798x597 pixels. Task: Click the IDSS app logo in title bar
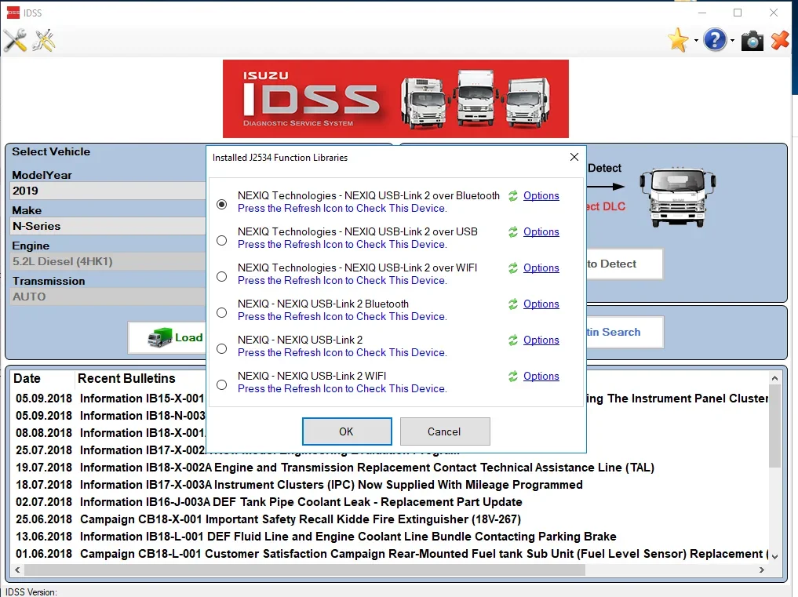(x=13, y=13)
